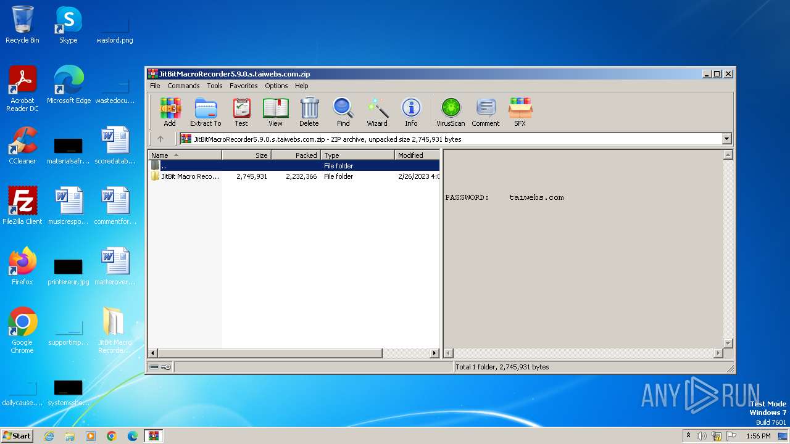This screenshot has height=444, width=790.
Task: Click the Start button
Action: point(17,436)
